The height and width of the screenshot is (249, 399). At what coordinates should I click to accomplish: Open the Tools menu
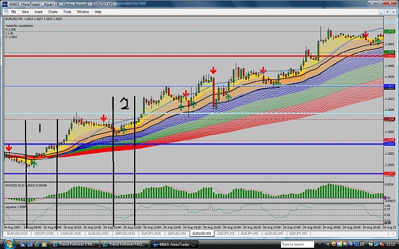click(67, 11)
